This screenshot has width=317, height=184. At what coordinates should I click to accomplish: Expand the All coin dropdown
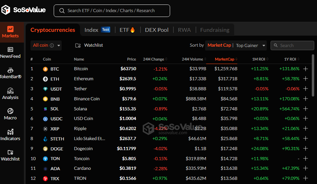[x=59, y=45]
